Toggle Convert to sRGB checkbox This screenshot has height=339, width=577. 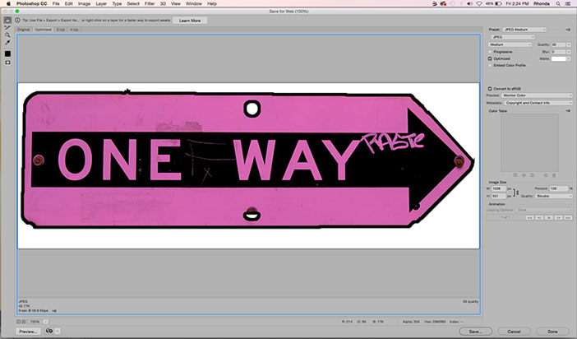(490, 89)
